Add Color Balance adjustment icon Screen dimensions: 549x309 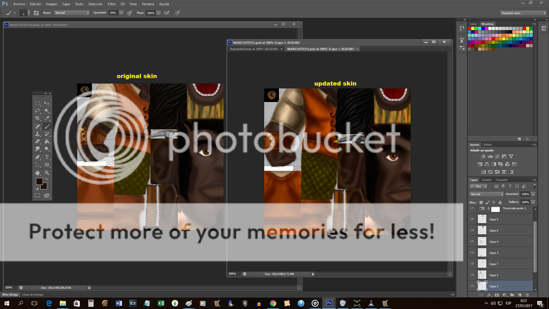(x=487, y=164)
